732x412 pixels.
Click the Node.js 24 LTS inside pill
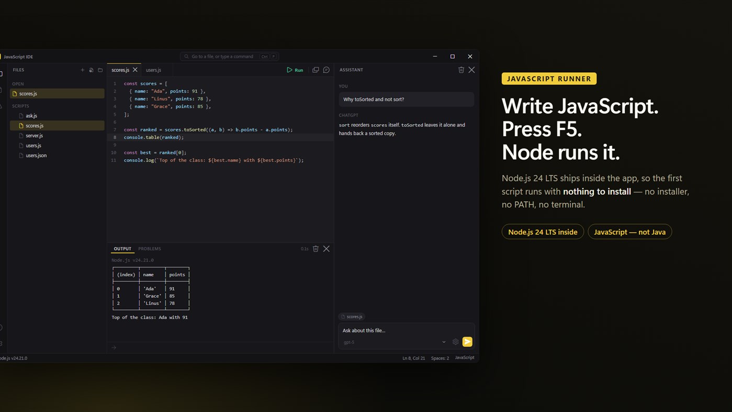tap(543, 232)
